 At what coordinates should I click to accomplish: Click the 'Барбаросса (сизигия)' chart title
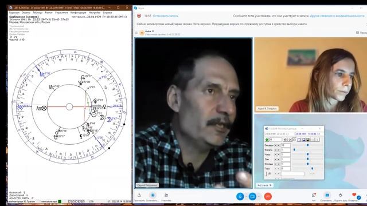pyautogui.click(x=24, y=17)
